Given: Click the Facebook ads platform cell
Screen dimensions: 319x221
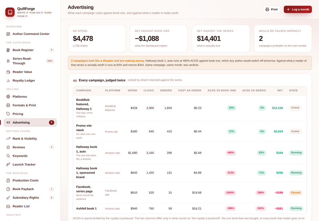Looking at the screenshot, I should tap(111, 193).
